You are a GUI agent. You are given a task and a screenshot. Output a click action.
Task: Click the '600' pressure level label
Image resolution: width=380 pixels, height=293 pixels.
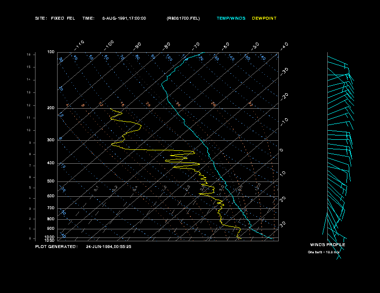pyautogui.click(x=51, y=196)
